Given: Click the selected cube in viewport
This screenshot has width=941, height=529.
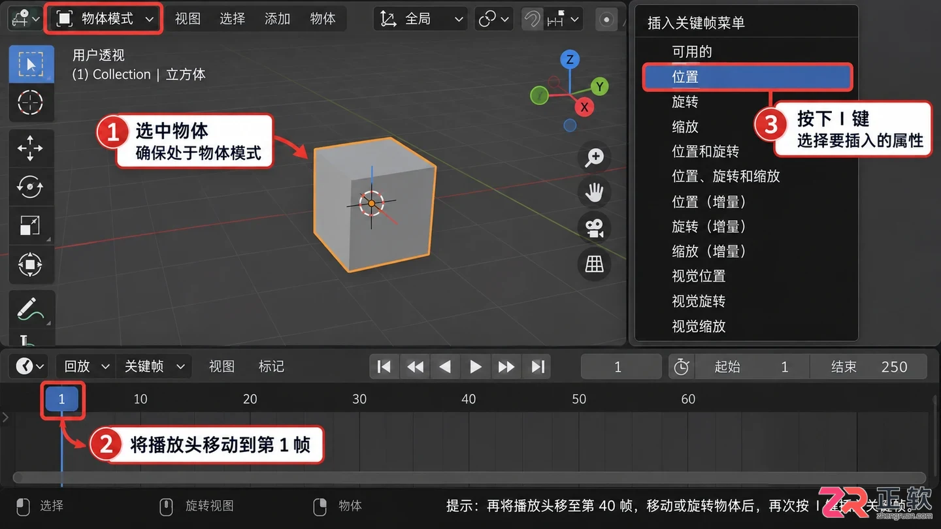Looking at the screenshot, I should (374, 204).
